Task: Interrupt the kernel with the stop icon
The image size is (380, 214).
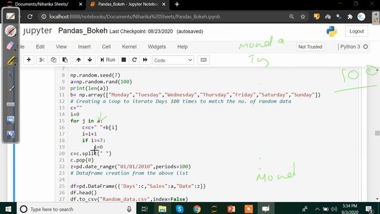Action: point(123,59)
